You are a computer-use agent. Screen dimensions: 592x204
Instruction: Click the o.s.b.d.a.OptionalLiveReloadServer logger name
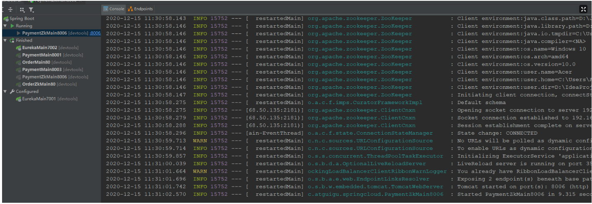(366, 164)
